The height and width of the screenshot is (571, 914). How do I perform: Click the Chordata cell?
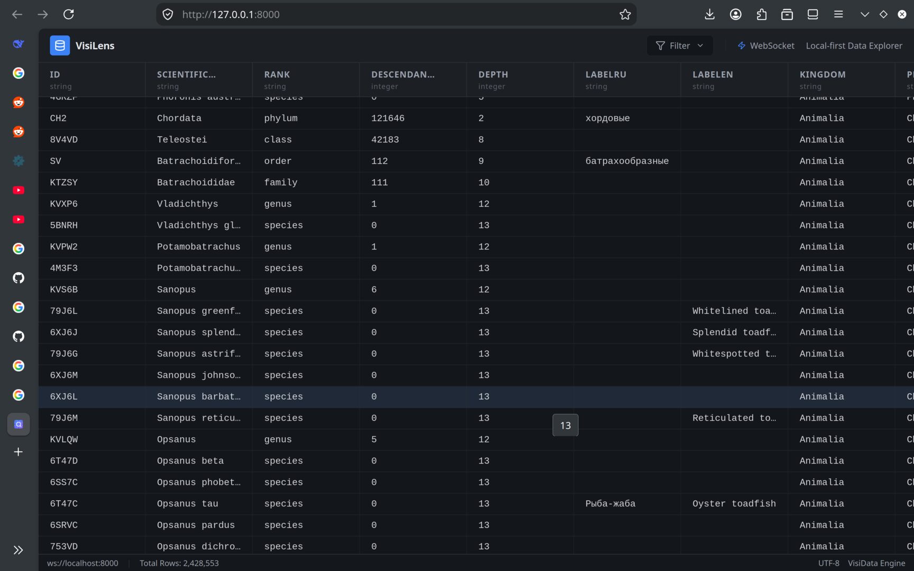click(198, 118)
